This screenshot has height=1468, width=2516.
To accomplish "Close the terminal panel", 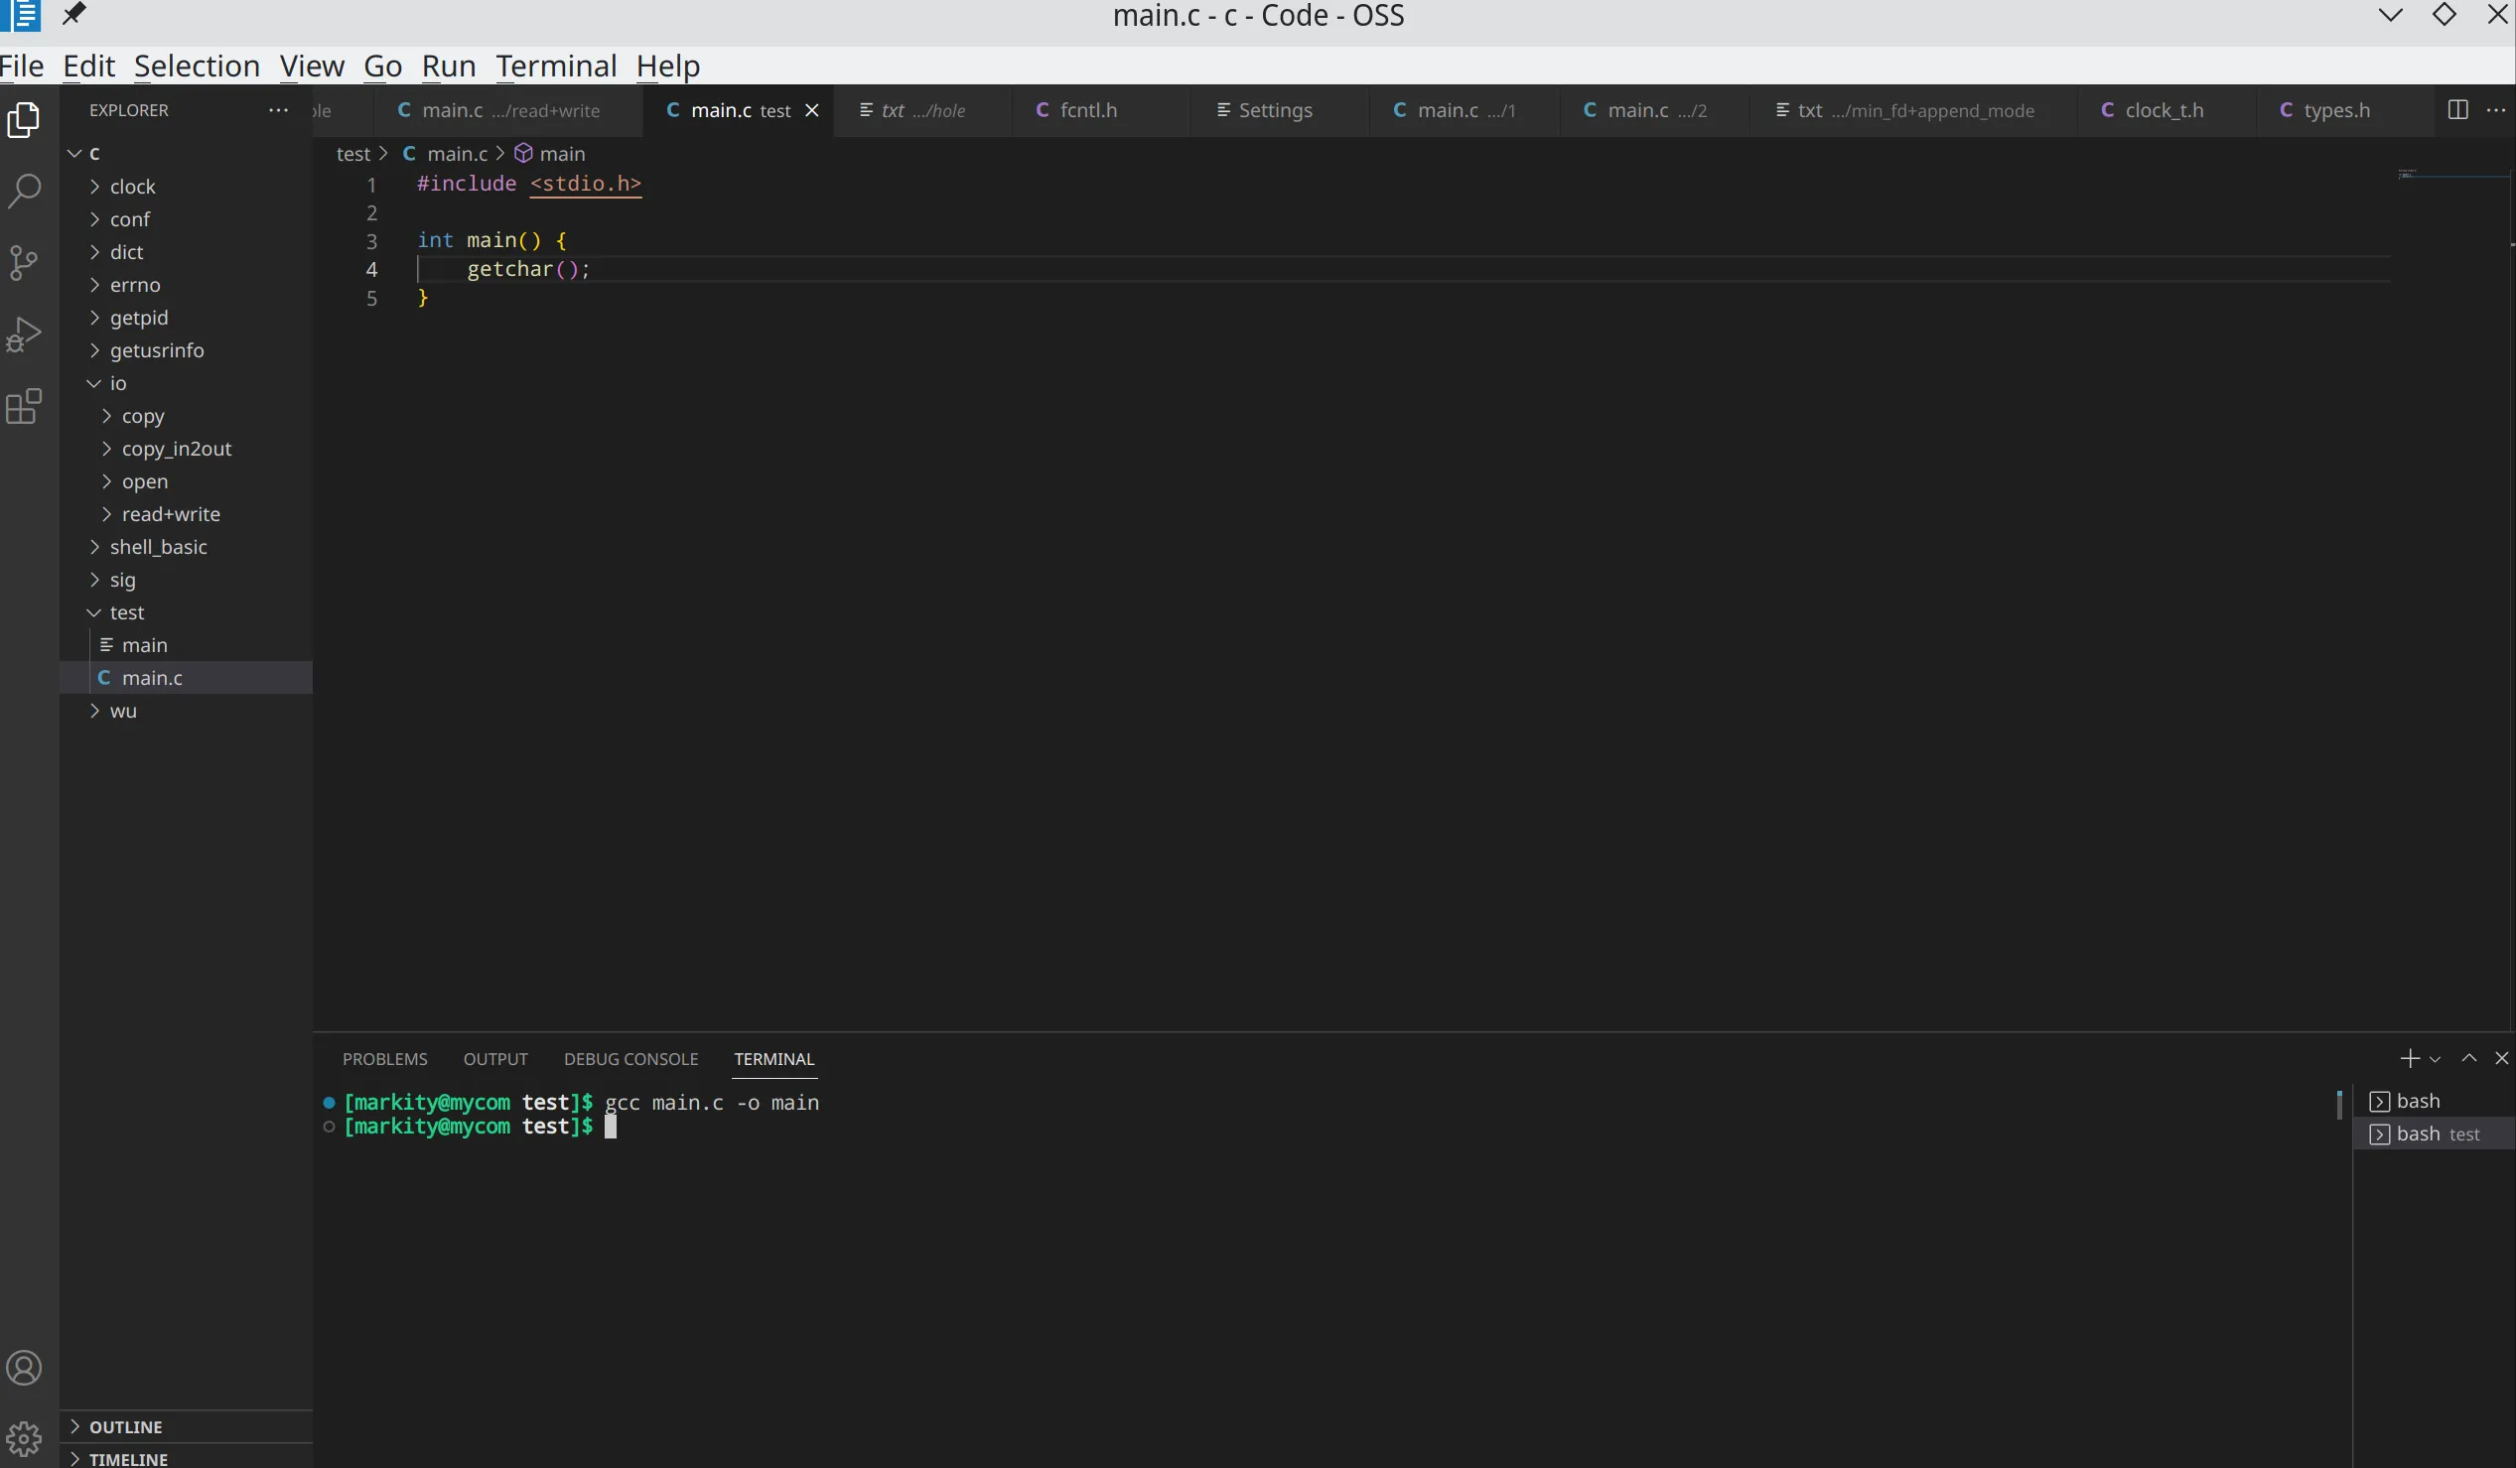I will click(2501, 1059).
